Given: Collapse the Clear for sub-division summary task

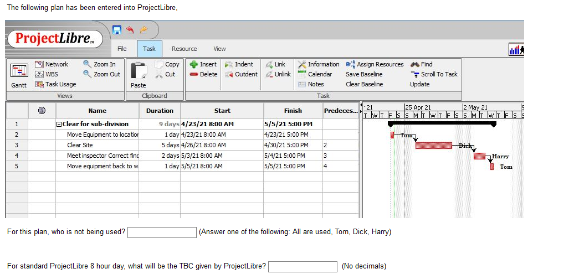Looking at the screenshot, I should pyautogui.click(x=59, y=124).
